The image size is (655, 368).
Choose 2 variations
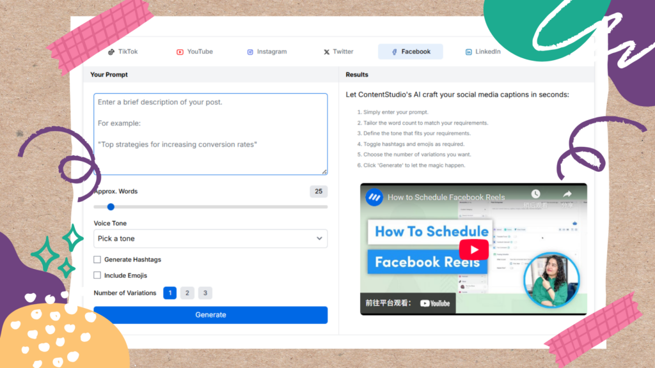(x=187, y=293)
